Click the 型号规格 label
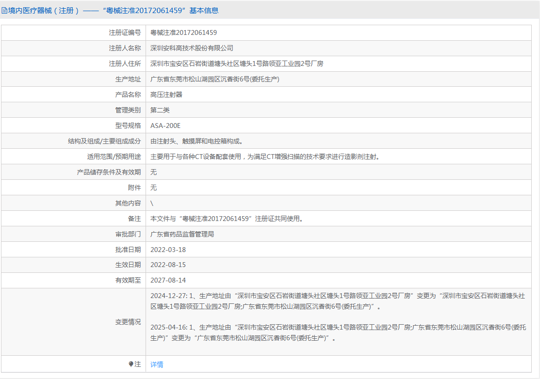 click(x=128, y=126)
